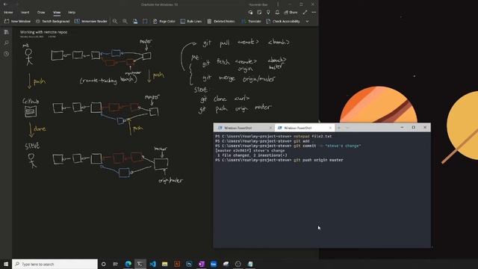Viewport: 478px width, 269px height.
Task: Click Switch Background in OneNote ribbon
Action: pos(52,22)
